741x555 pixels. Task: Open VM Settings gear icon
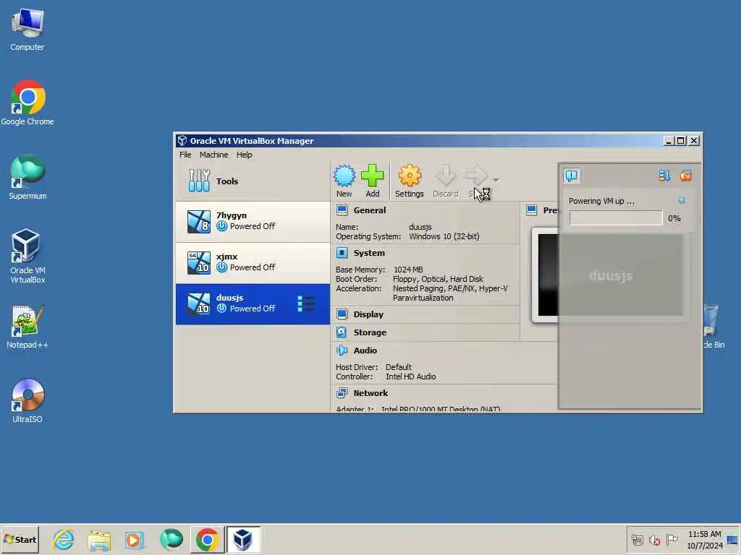(410, 180)
